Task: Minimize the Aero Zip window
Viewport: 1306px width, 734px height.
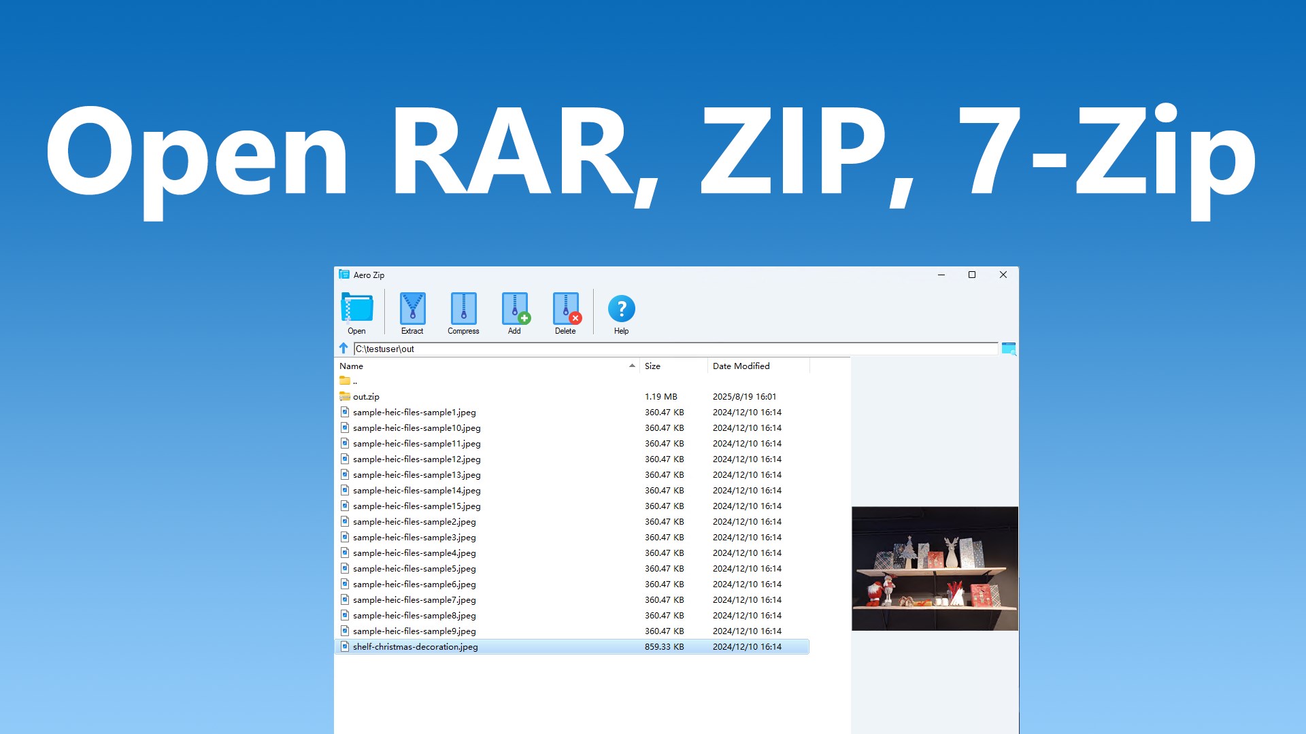Action: coord(941,275)
